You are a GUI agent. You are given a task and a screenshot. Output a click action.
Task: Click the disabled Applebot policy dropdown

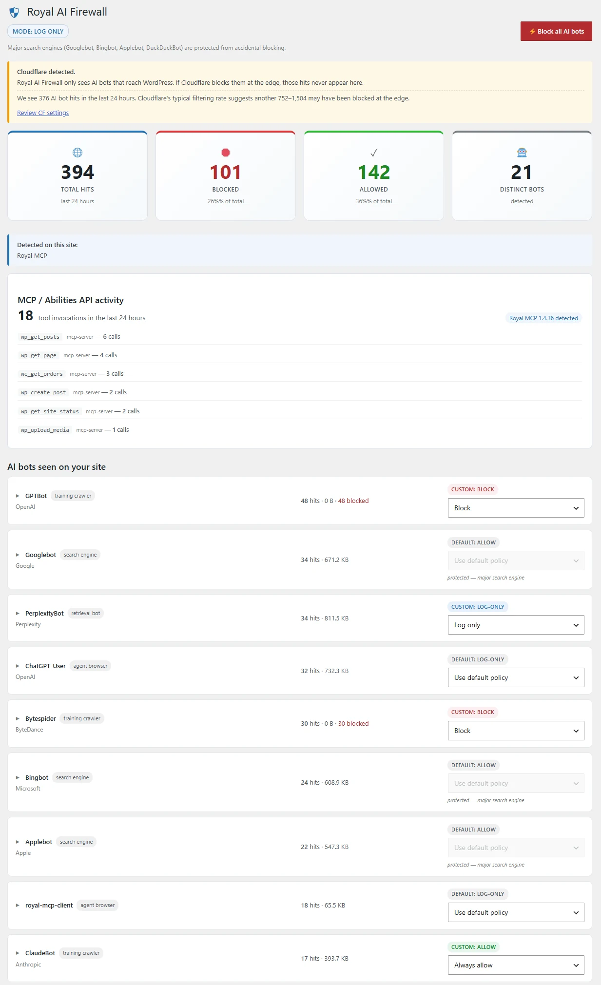point(516,848)
